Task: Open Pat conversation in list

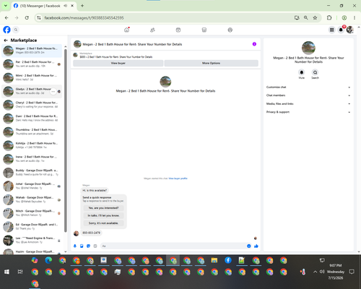Action: pyautogui.click(x=32, y=64)
